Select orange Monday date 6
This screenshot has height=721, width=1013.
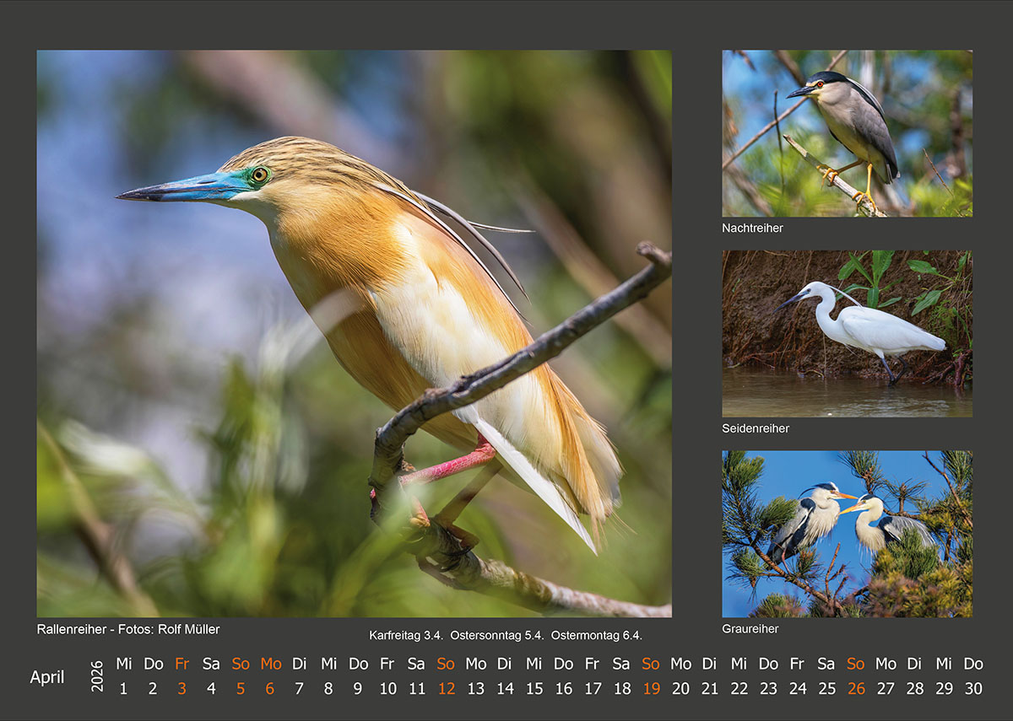270,688
